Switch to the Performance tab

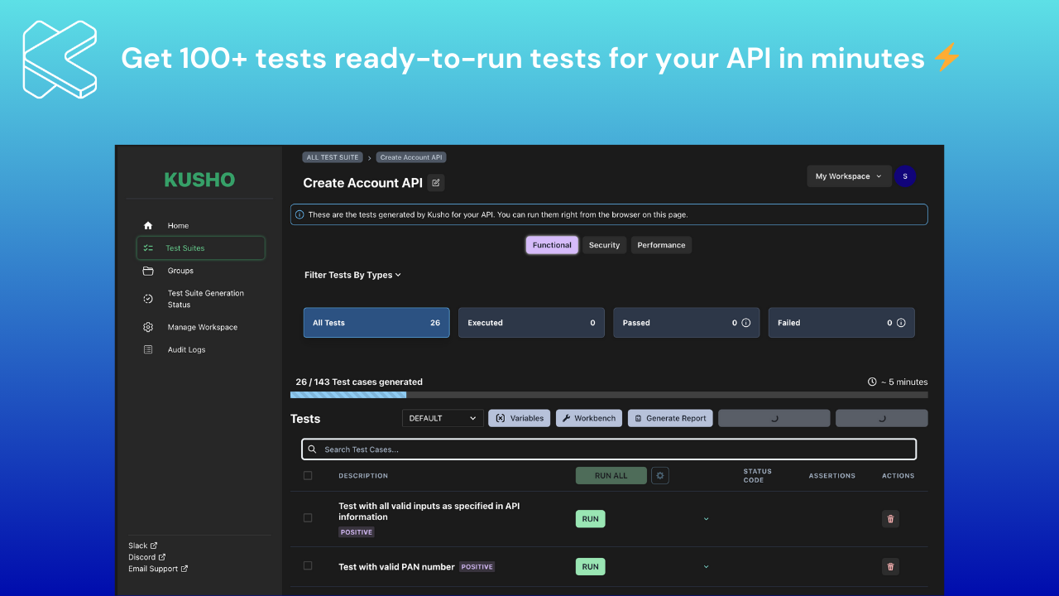point(661,245)
